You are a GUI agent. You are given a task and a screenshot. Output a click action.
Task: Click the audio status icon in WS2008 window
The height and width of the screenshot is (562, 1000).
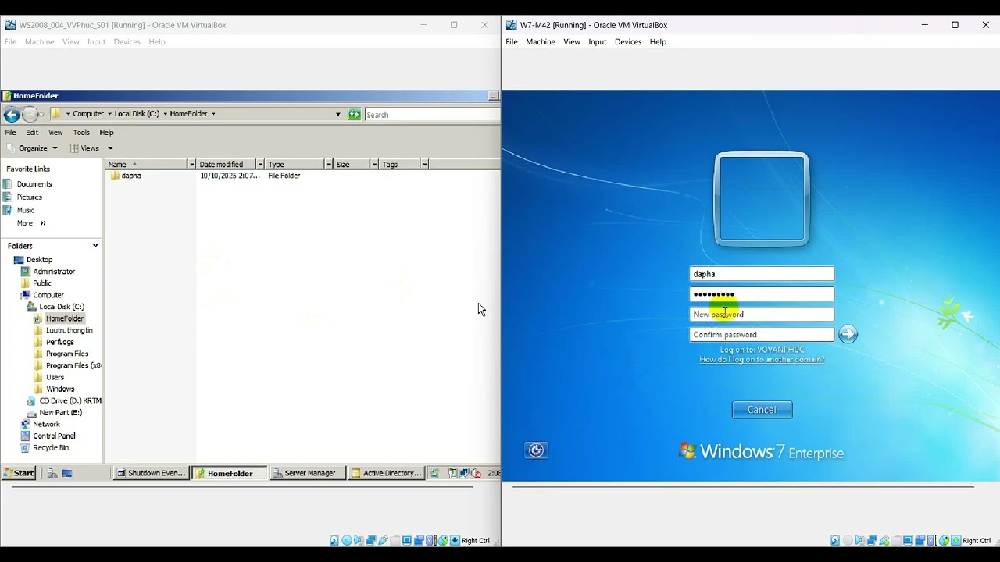[x=359, y=540]
